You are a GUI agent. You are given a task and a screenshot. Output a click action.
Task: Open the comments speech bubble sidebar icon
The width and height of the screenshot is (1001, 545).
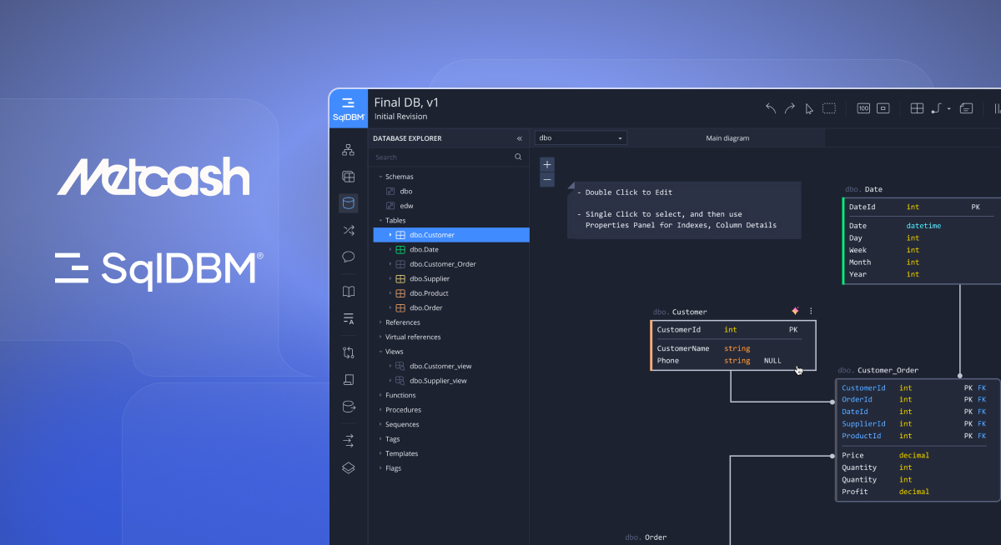coord(349,257)
